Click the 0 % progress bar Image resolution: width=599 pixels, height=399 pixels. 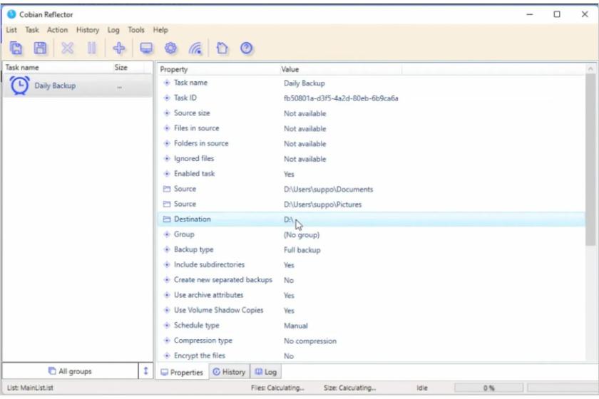pyautogui.click(x=488, y=388)
